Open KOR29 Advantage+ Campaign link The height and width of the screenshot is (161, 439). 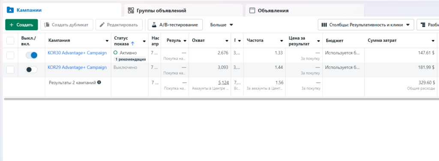[x=77, y=67]
